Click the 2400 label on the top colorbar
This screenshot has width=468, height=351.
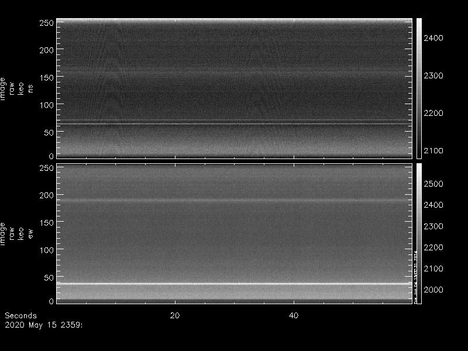pos(433,38)
